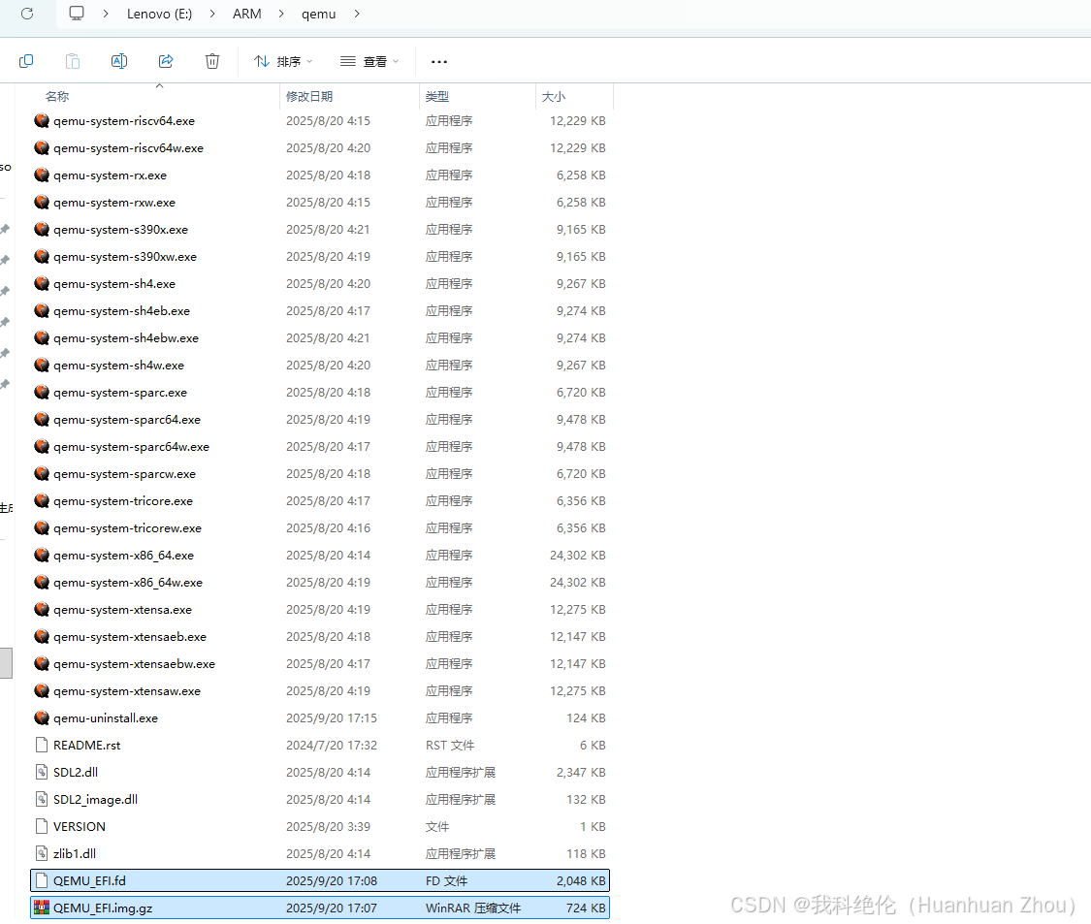Sort by 名称 column header
The image size is (1091, 924).
click(57, 97)
